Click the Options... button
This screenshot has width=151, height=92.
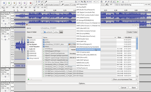(82, 83)
